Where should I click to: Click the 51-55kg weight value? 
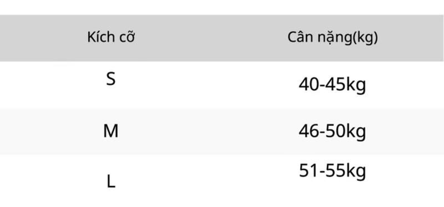coord(332,172)
